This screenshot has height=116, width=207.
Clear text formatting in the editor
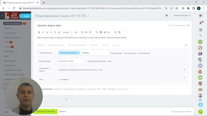(55, 32)
